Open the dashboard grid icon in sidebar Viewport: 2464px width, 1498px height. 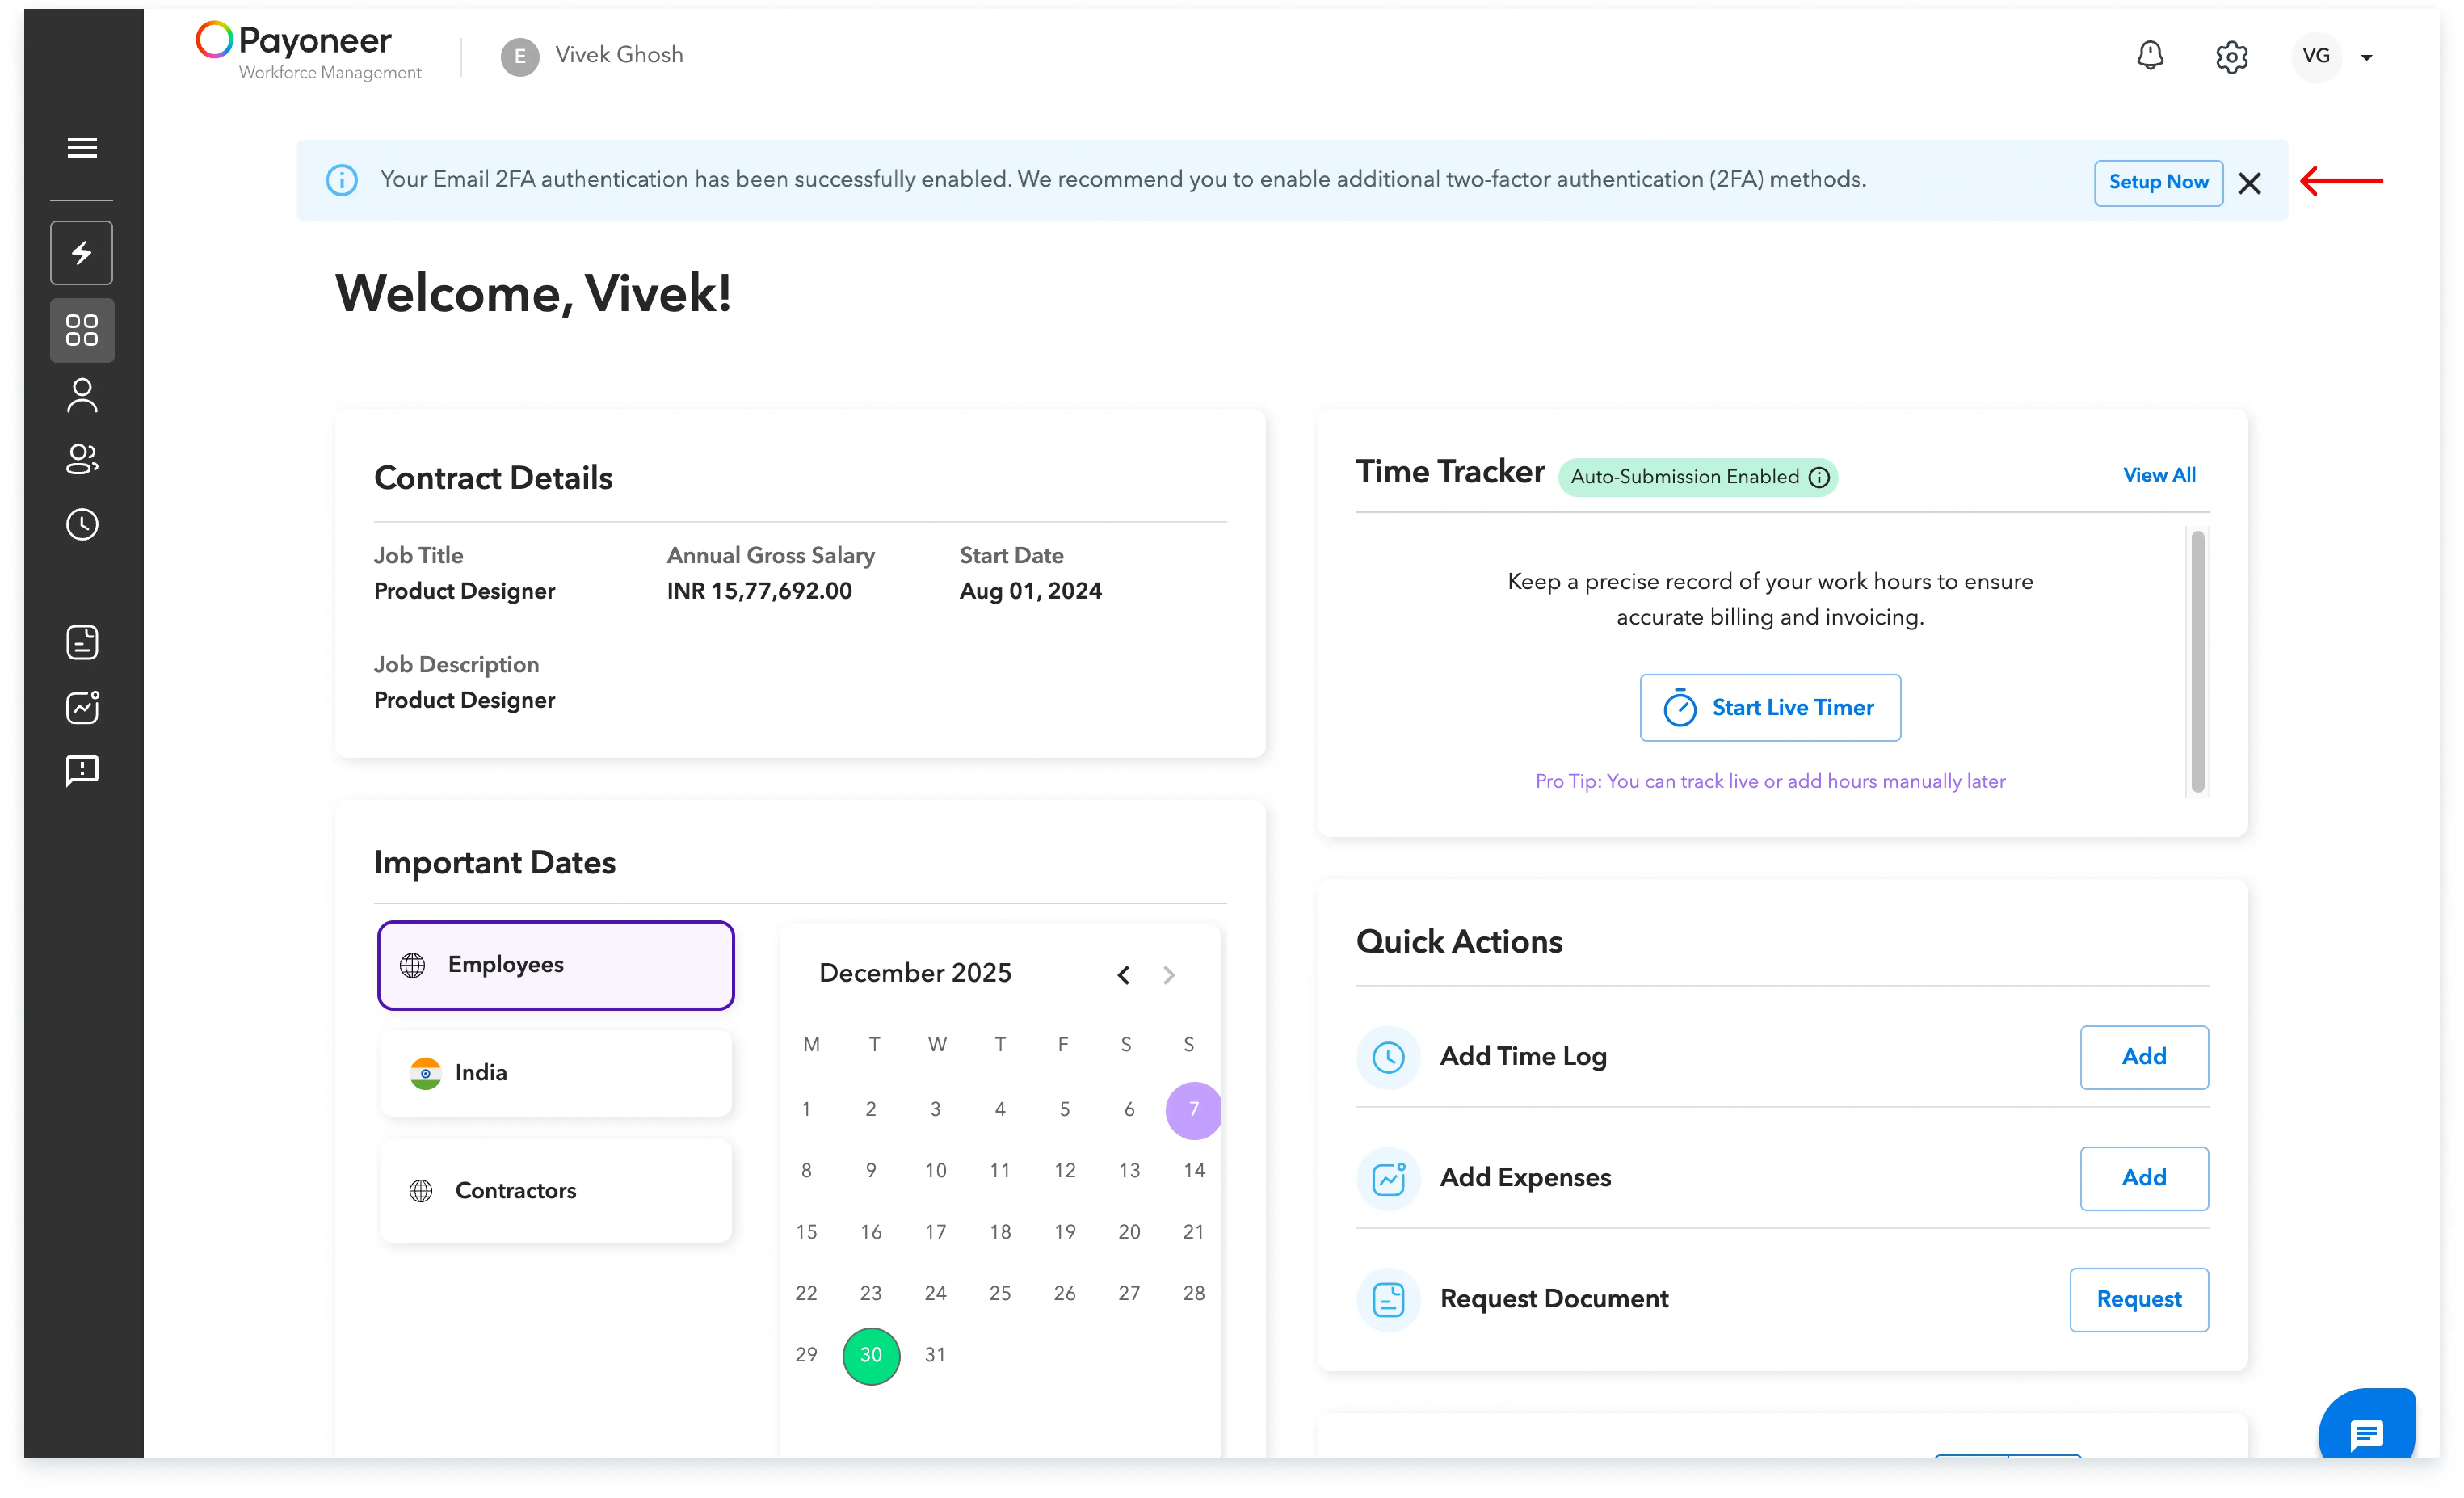pos(82,330)
